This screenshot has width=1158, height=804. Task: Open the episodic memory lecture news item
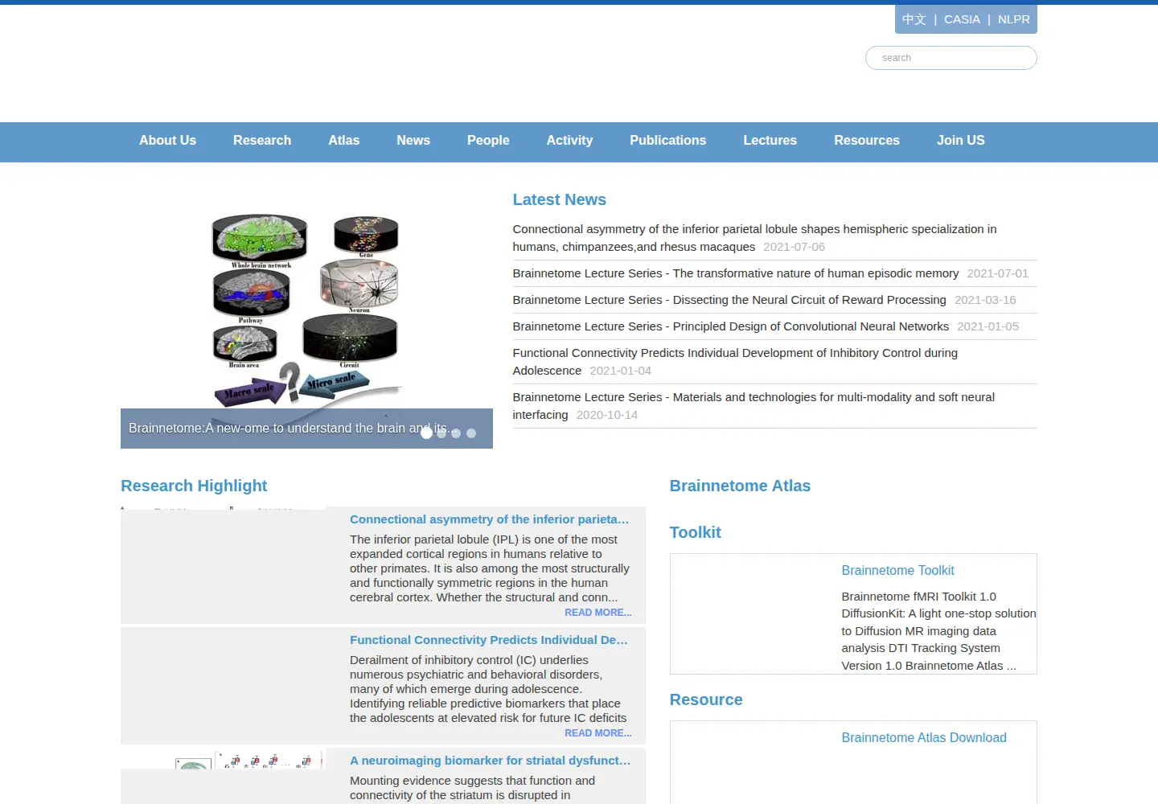735,273
